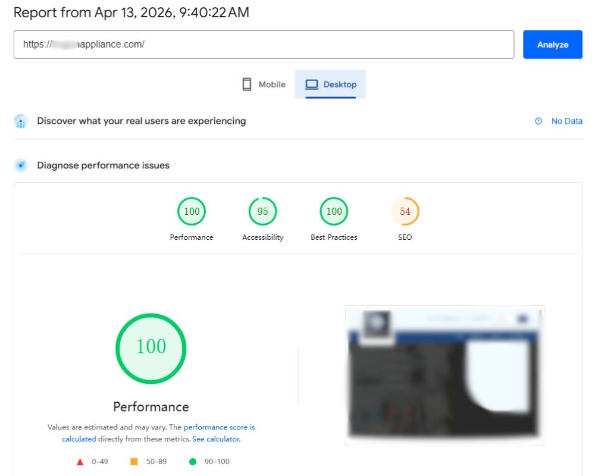Click the green circle 90–100 legend icon
Image resolution: width=595 pixels, height=476 pixels.
tap(193, 462)
